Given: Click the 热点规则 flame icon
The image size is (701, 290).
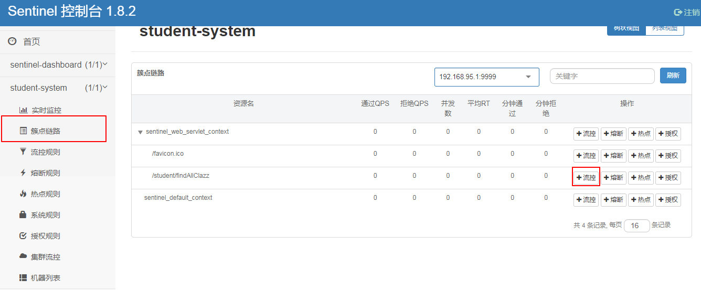Looking at the screenshot, I should coord(23,194).
